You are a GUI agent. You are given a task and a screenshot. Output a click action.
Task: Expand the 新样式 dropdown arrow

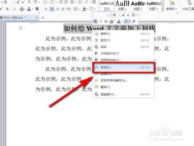(x=177, y=9)
